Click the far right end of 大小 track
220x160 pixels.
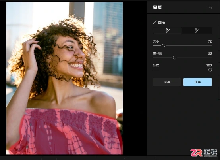point(211,46)
